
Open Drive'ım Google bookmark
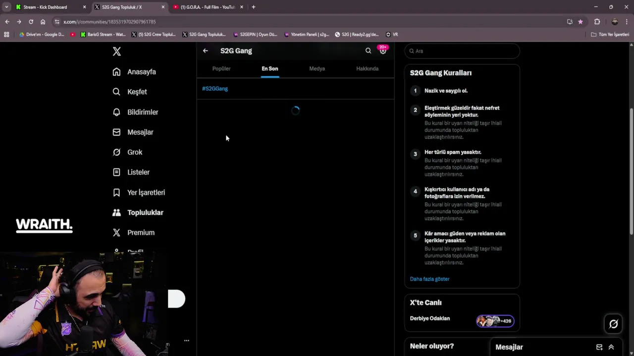click(x=42, y=35)
